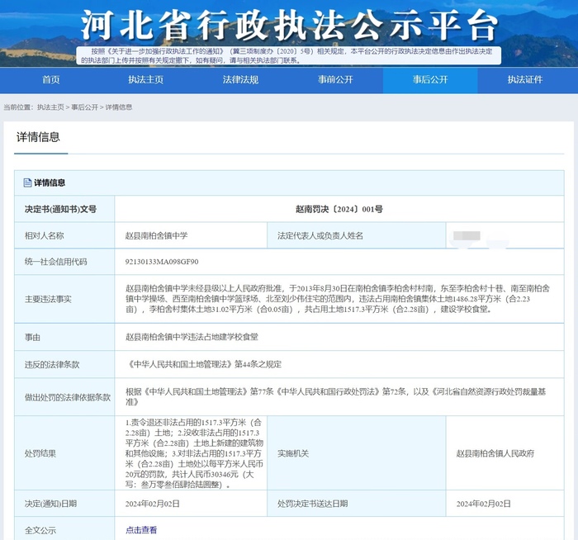This screenshot has width=578, height=540.
Task: Open the 首页 navigation tab
Action: click(51, 79)
